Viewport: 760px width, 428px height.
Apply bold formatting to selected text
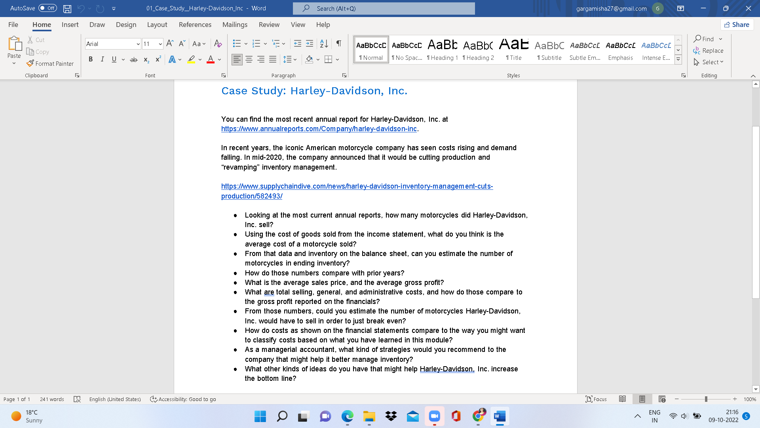91,59
